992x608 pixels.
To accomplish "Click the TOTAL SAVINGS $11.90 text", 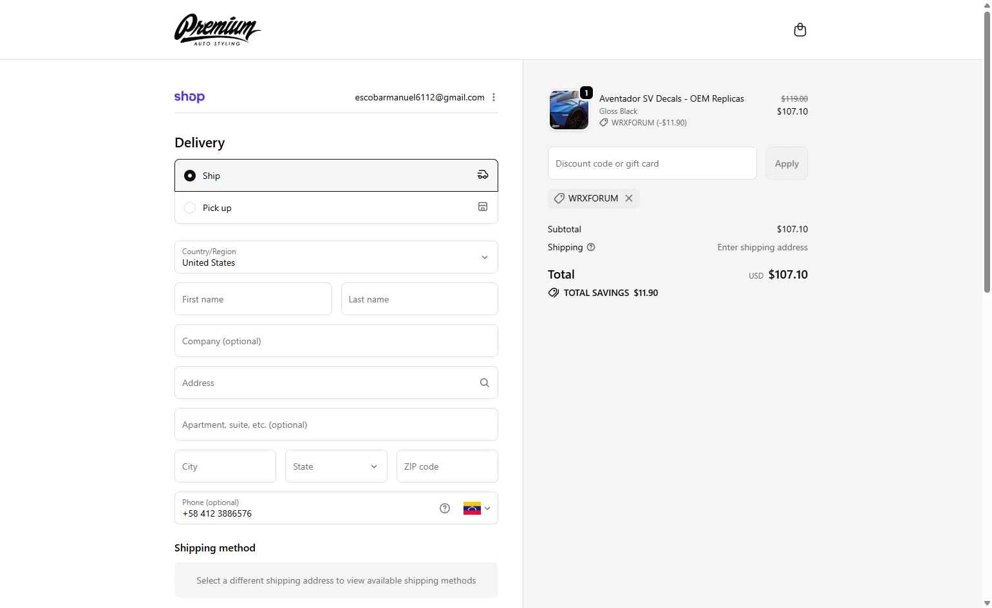I will click(611, 293).
